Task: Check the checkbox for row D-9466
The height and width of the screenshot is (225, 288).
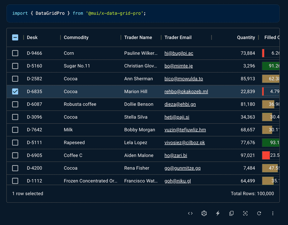Action: [15, 53]
